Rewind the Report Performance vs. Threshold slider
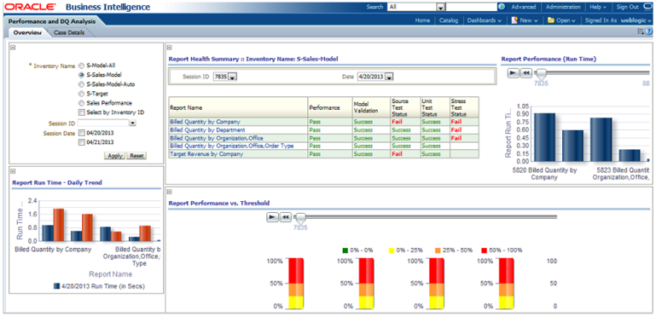The image size is (656, 316). pos(285,217)
